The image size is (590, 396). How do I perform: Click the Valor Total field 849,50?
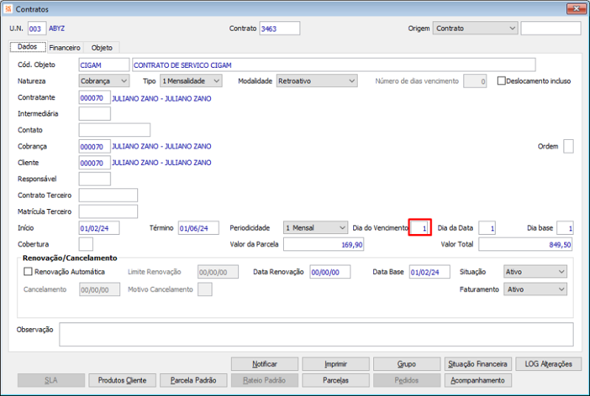tap(526, 244)
